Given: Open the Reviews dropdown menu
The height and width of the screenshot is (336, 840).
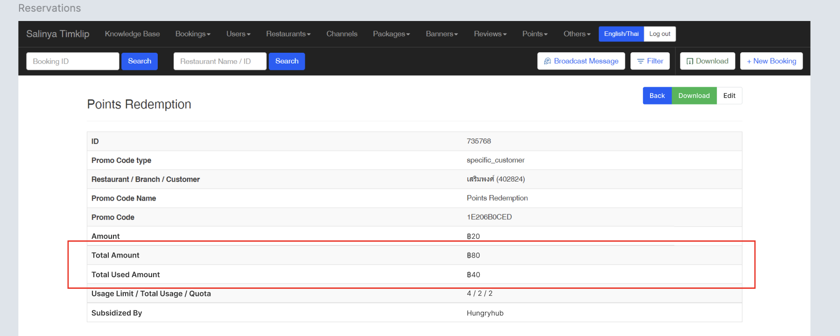Looking at the screenshot, I should click(490, 34).
